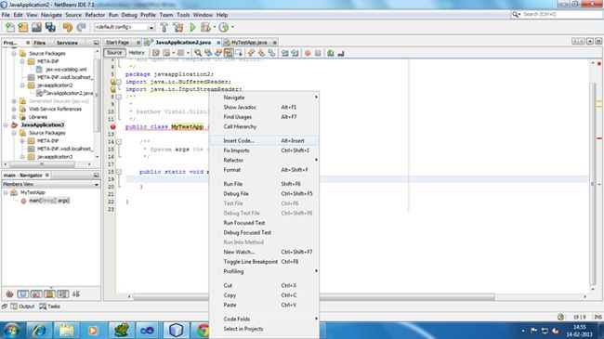Toggle the Source view button

114,53
